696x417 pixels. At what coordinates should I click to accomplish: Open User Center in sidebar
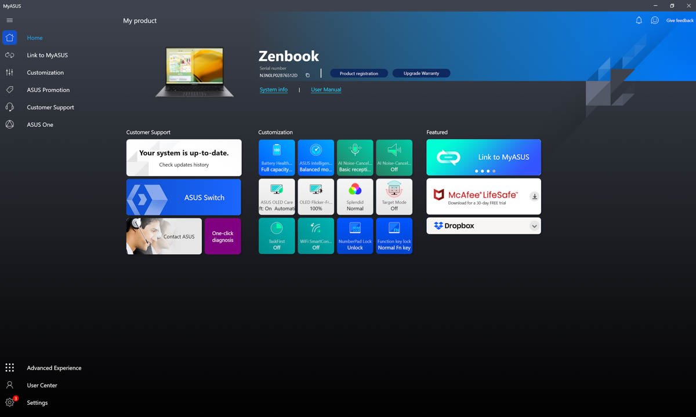coord(42,385)
